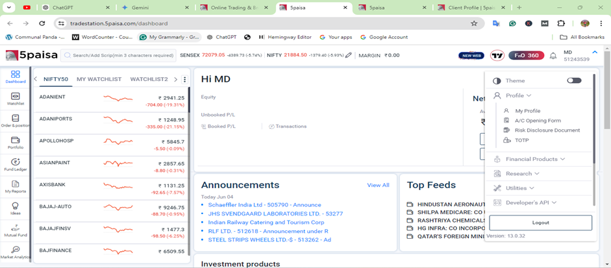This screenshot has width=611, height=268.
Task: Select BAJAJ-AUTO watchlist row
Action: pos(110,210)
